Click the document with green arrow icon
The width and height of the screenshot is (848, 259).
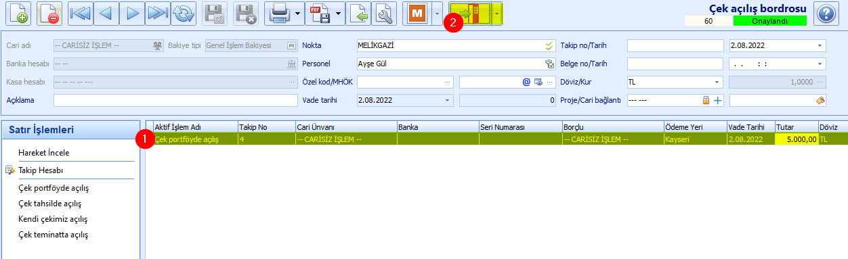coord(359,14)
